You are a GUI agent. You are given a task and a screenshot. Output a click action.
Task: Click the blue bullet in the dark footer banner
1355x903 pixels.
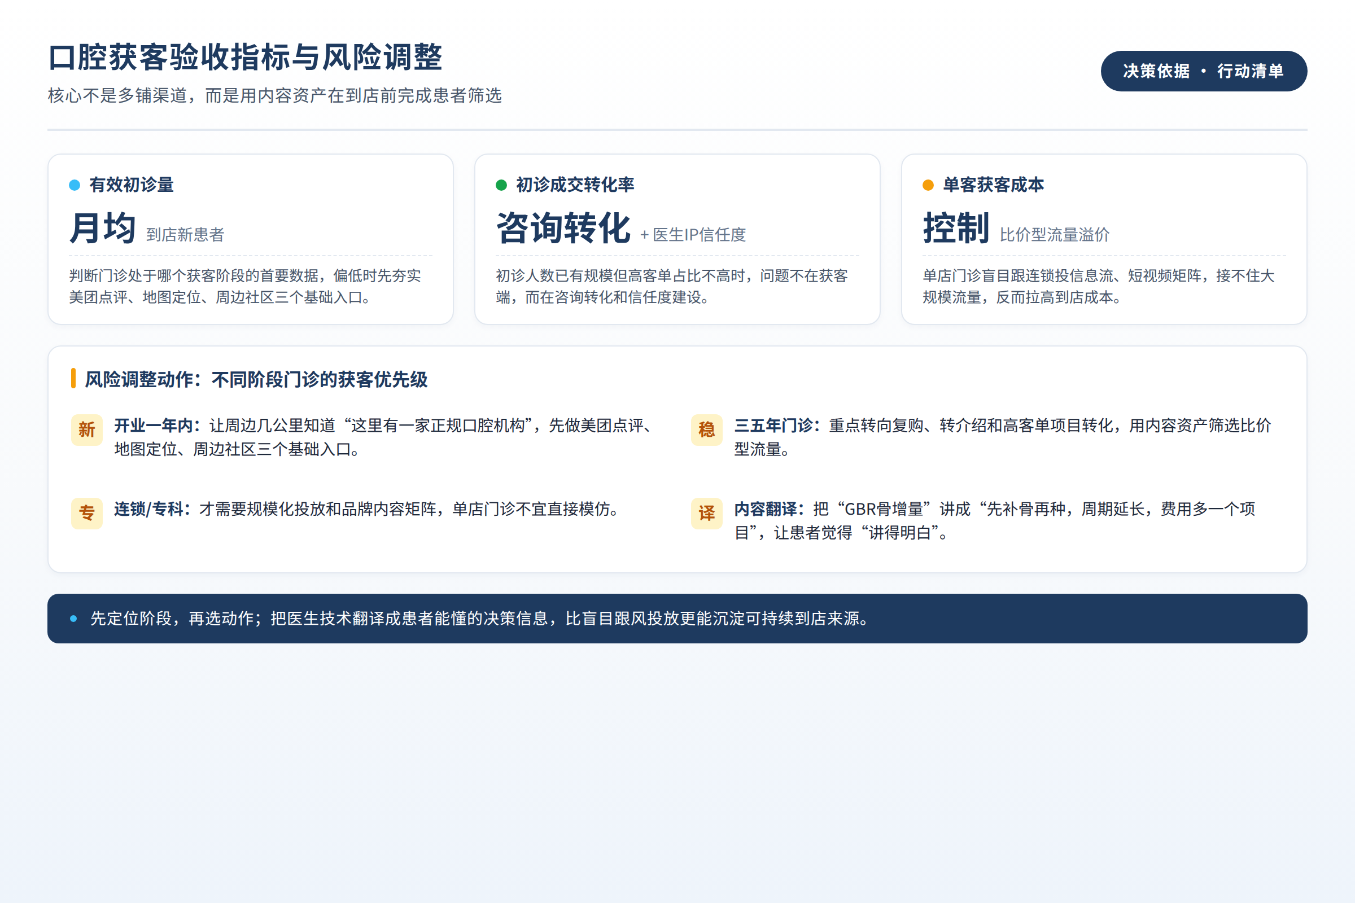73,619
